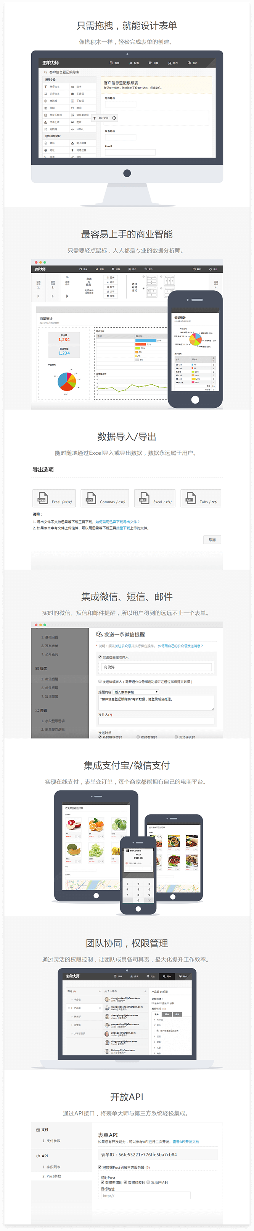Click the 发件人 input field

156,721
